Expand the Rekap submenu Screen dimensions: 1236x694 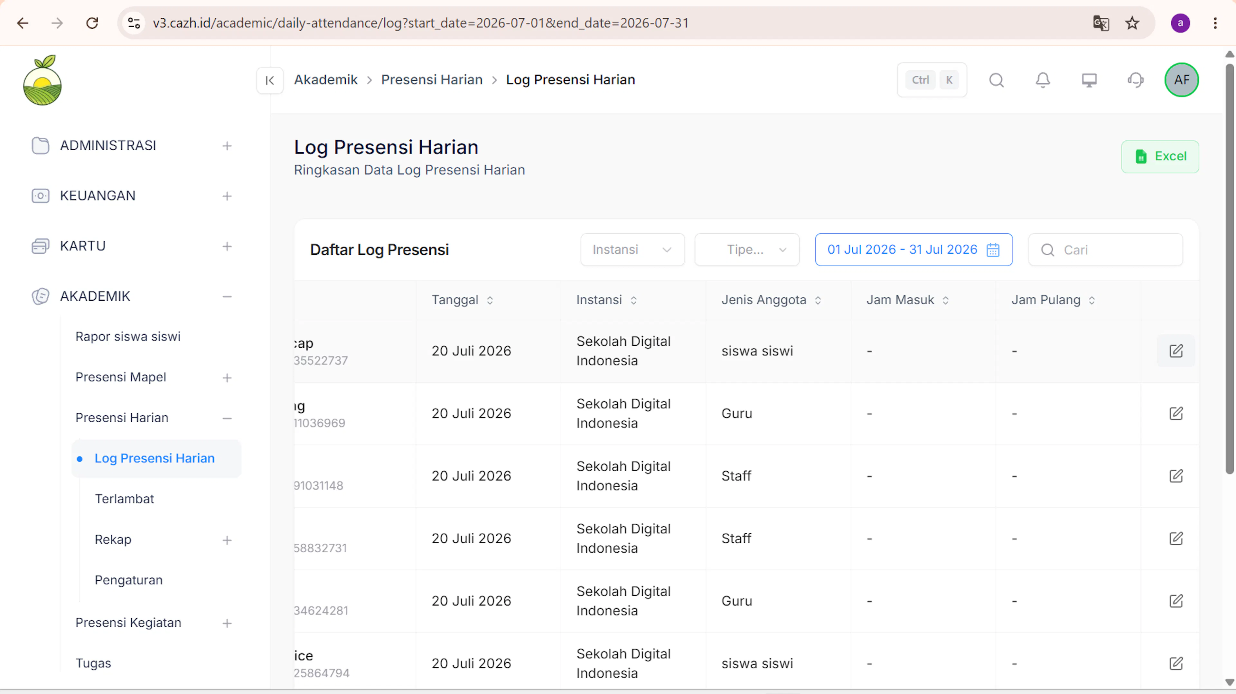227,540
